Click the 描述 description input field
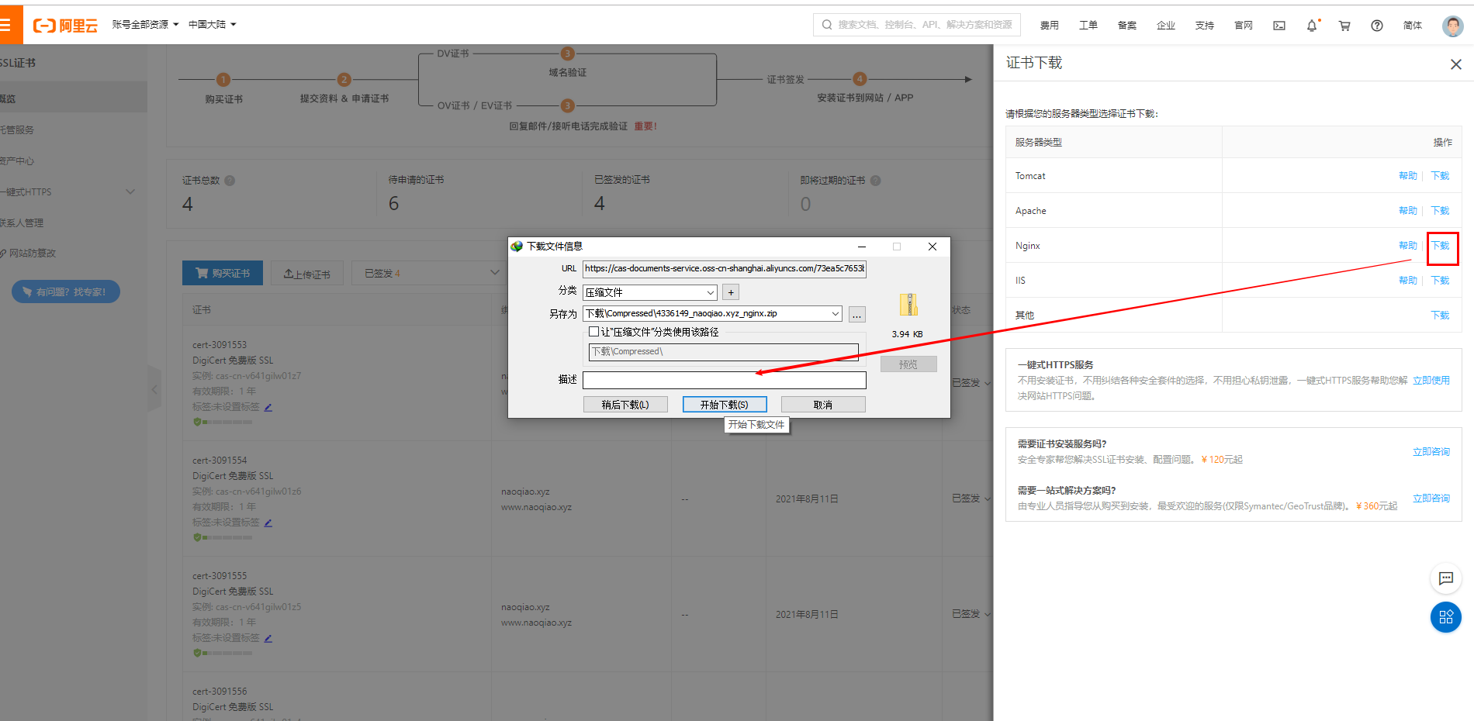The image size is (1474, 721). pos(724,380)
